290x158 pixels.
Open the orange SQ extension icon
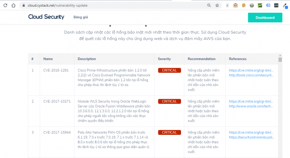pyautogui.click(x=244, y=5)
